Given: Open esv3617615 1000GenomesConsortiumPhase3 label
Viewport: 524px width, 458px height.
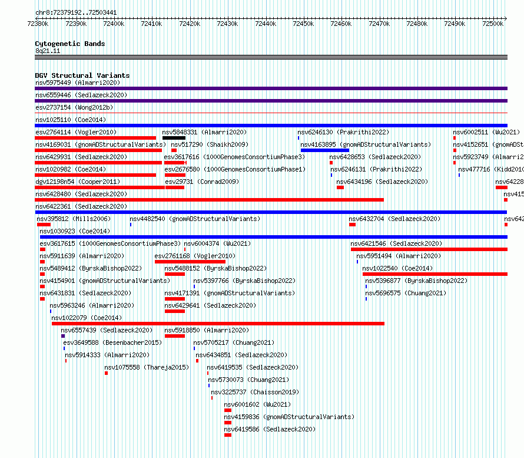Looking at the screenshot, I should click(x=110, y=243).
